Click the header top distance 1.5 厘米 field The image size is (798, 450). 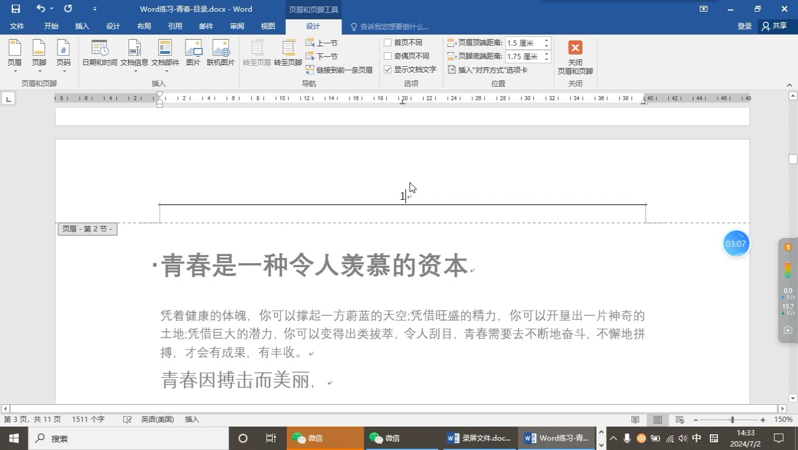click(523, 43)
